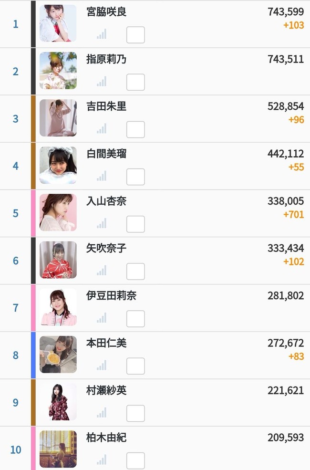Click bar chart icon under 矢吹奈子
The width and height of the screenshot is (310, 470).
[102, 271]
